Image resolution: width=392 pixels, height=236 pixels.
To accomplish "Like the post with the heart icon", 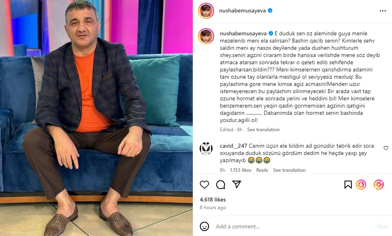I will click(x=204, y=185).
